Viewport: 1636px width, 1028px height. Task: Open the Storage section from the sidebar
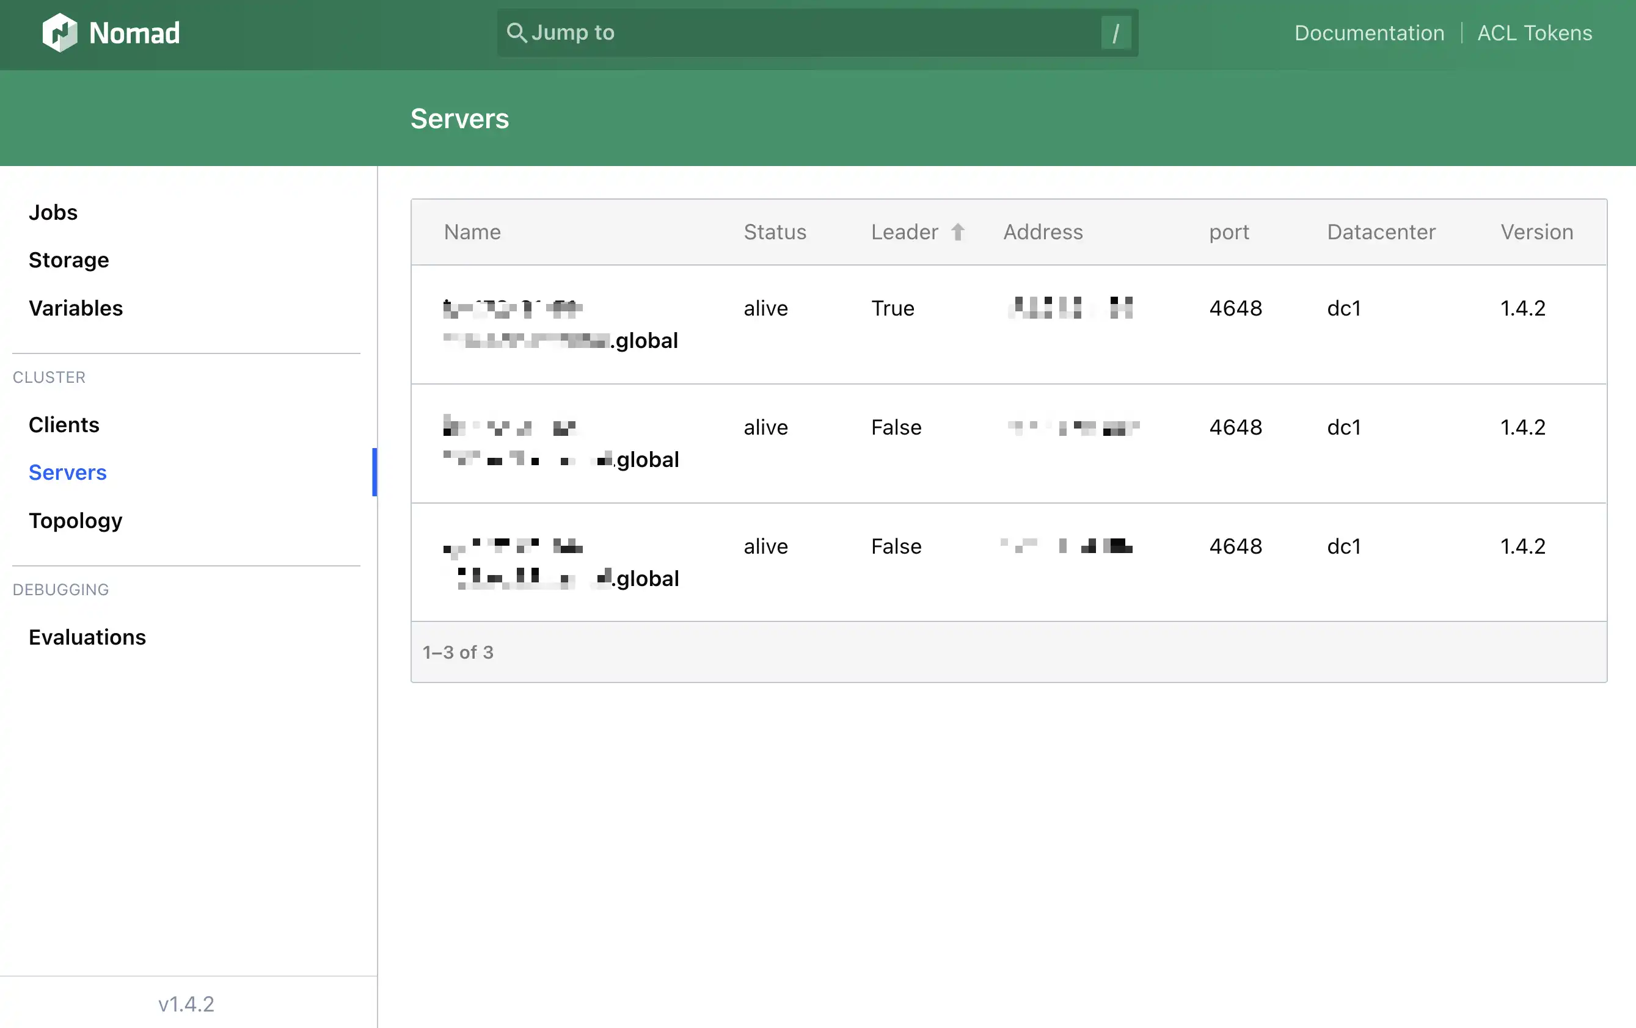pyautogui.click(x=68, y=259)
